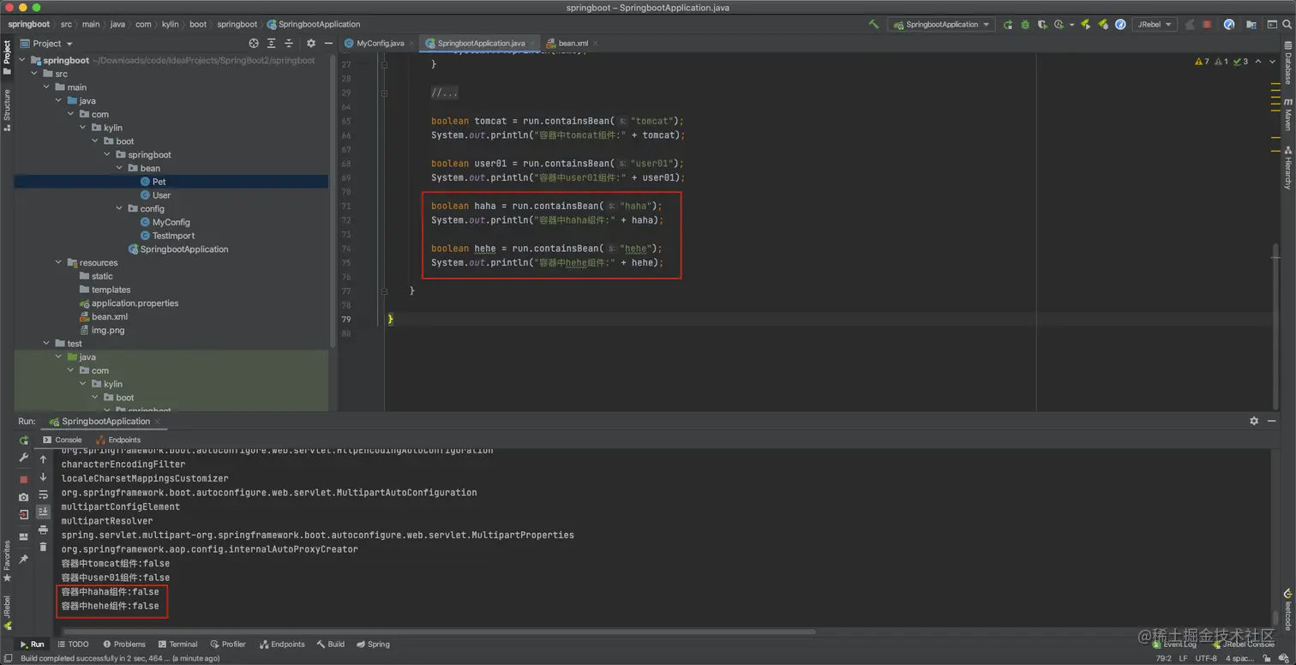Open the SpringbootApplication run configuration dropdown
Screen dimensions: 1296x665
[941, 25]
